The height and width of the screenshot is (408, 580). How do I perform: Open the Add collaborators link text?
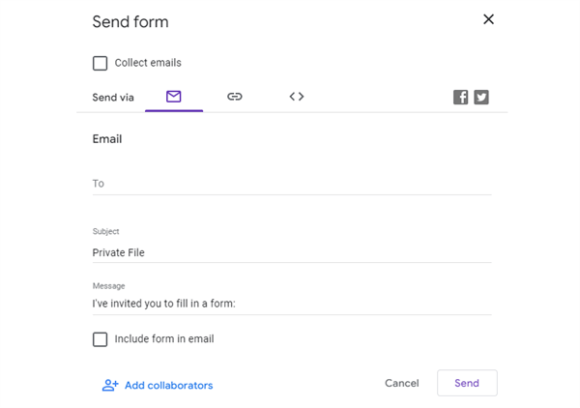tap(168, 386)
